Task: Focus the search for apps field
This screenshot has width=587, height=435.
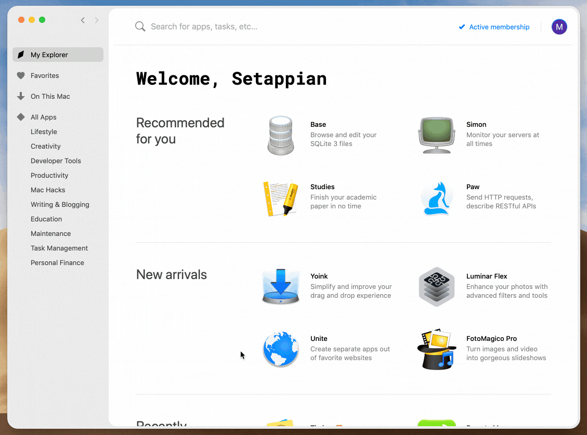Action: click(x=204, y=27)
